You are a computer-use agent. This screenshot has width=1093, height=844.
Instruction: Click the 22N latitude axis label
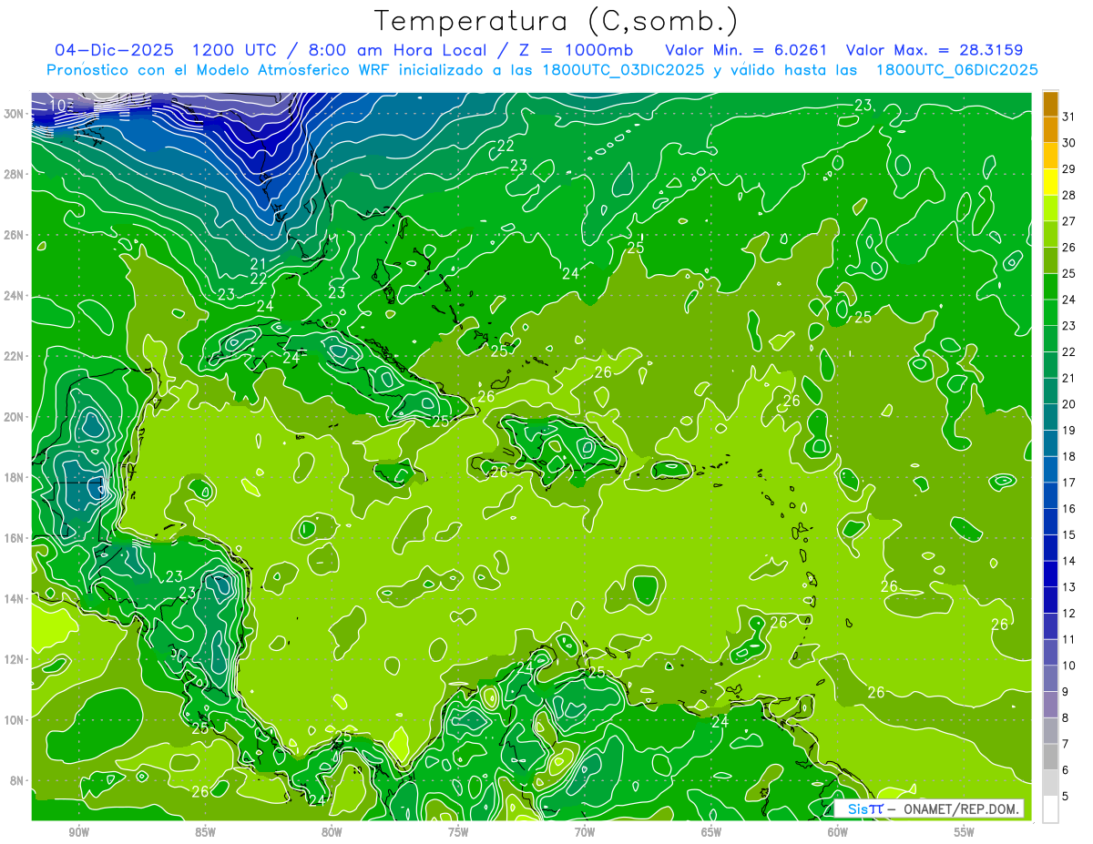(x=15, y=356)
